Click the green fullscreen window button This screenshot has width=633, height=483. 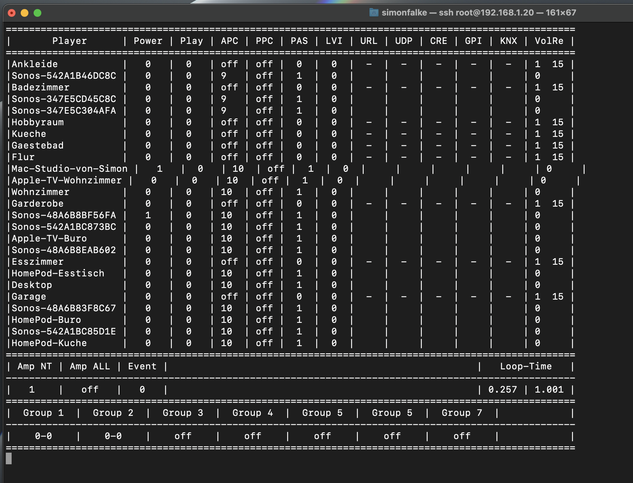pyautogui.click(x=37, y=13)
